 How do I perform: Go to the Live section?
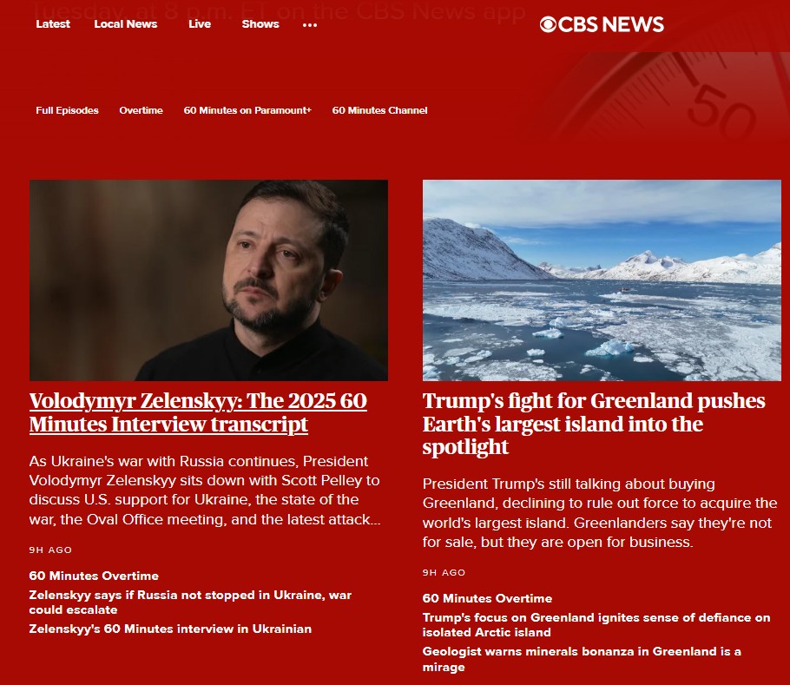tap(200, 24)
